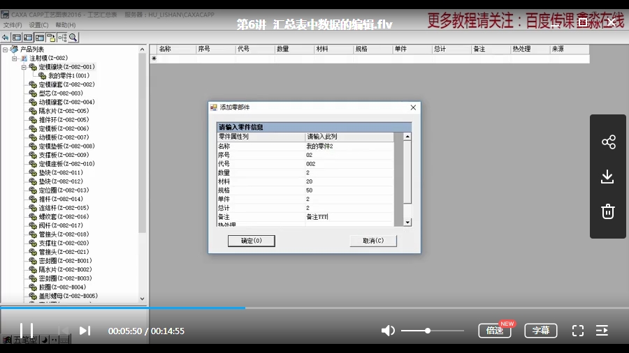
Task: Select 我的零件1(001) in the tree
Action: pos(68,75)
